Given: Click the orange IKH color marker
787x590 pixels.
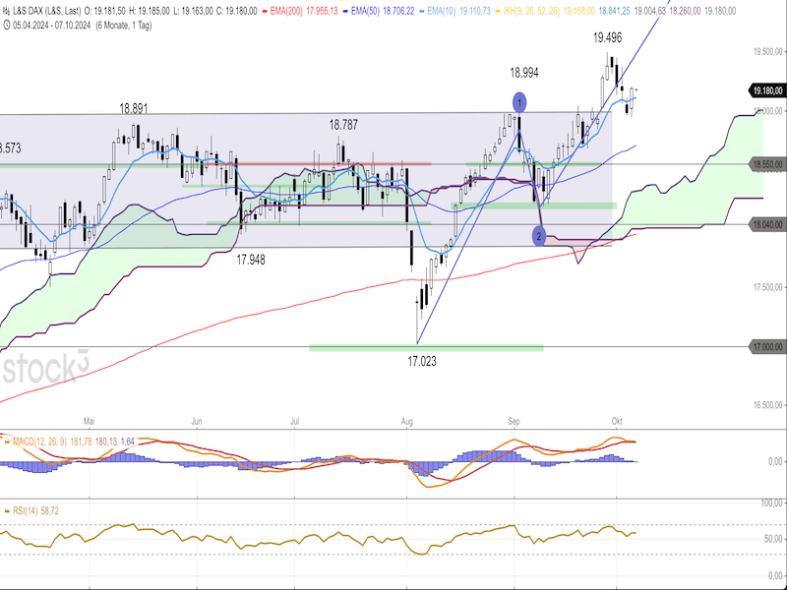Looking at the screenshot, I should click(x=498, y=11).
